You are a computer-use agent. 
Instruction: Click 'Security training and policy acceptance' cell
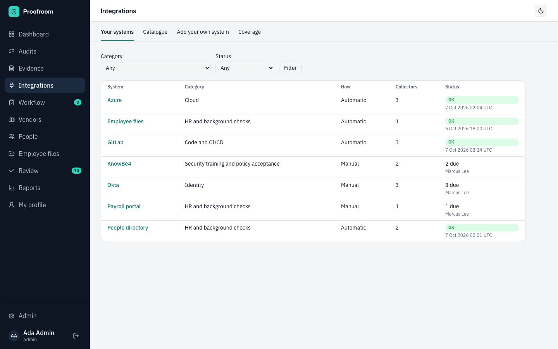pyautogui.click(x=232, y=164)
